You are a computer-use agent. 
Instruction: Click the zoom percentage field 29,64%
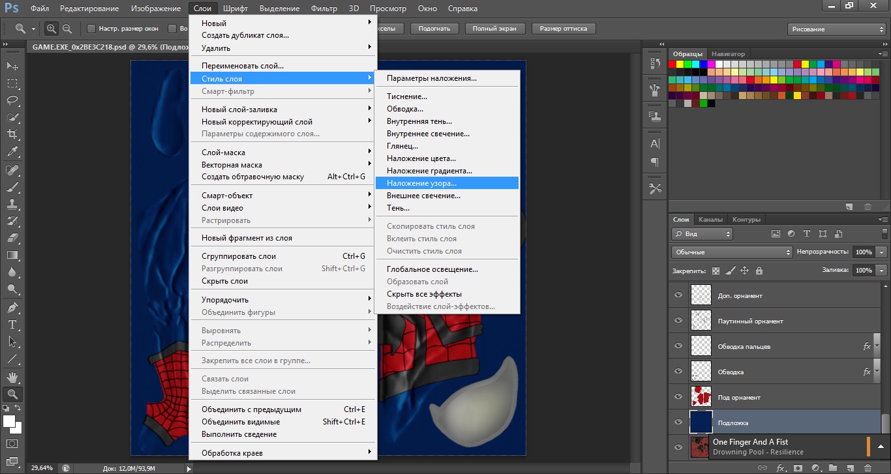point(43,467)
